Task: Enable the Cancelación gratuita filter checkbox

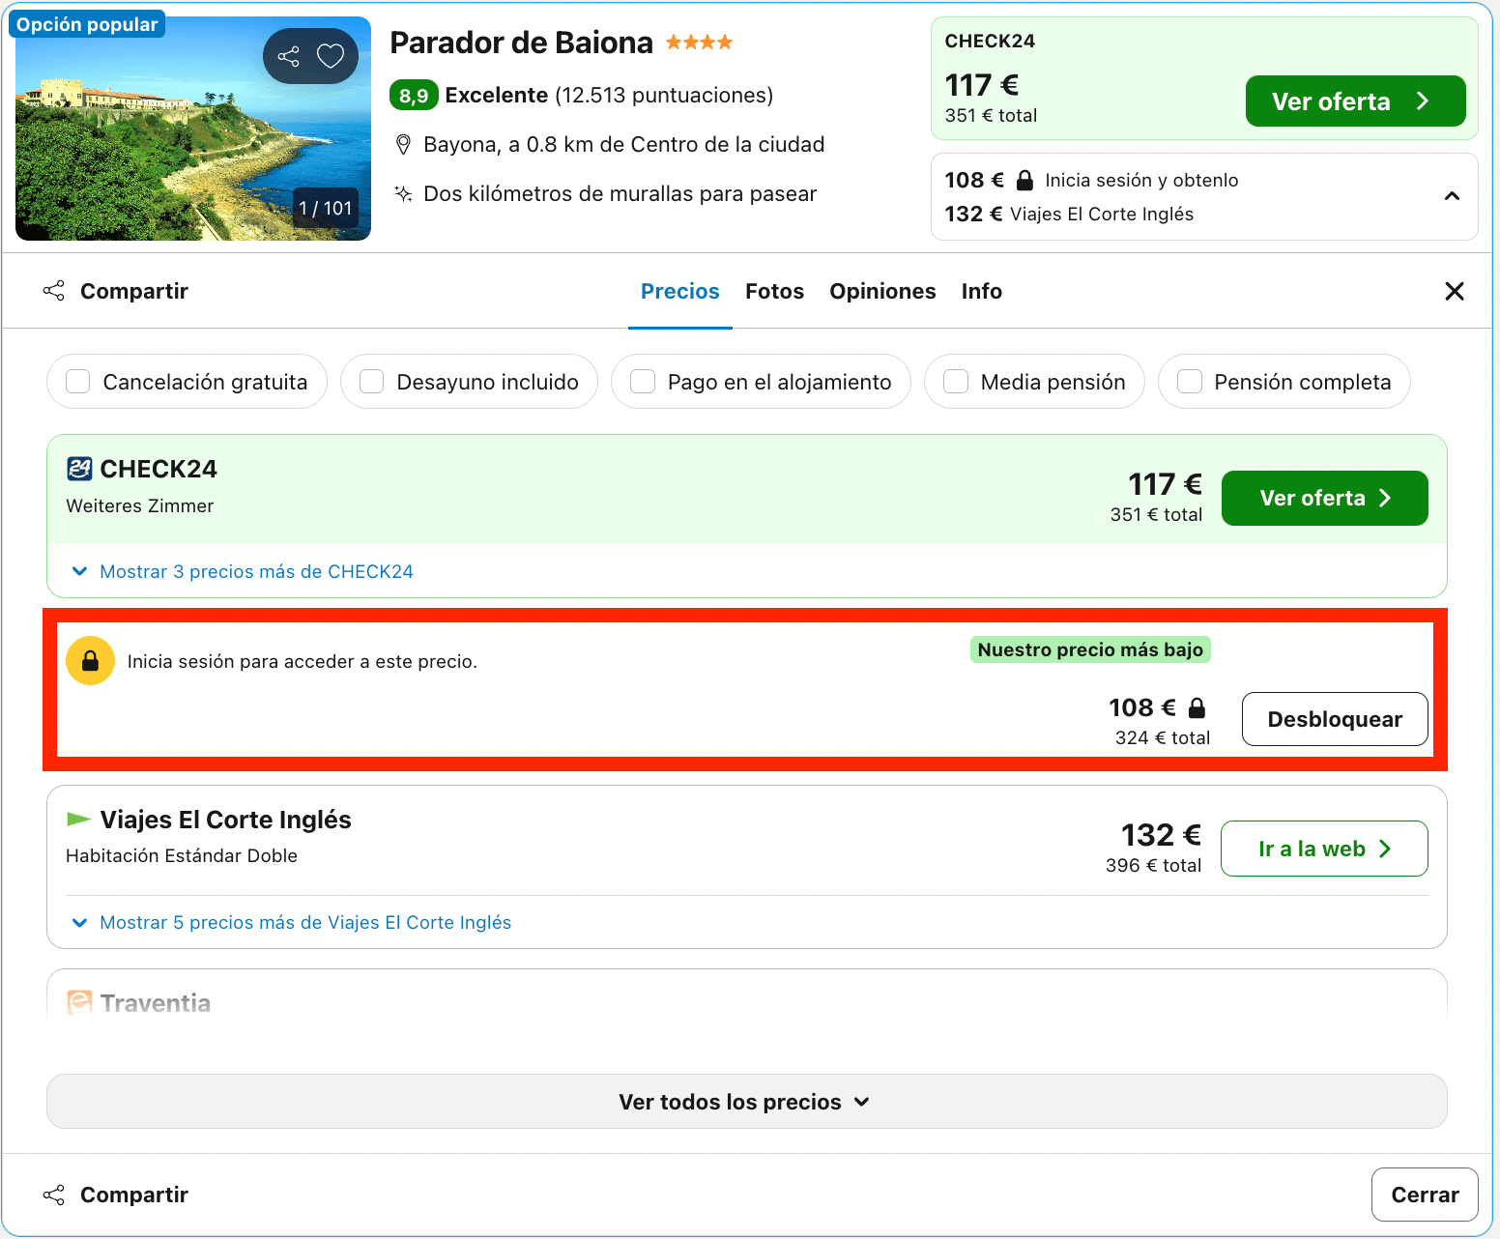Action: coord(78,382)
